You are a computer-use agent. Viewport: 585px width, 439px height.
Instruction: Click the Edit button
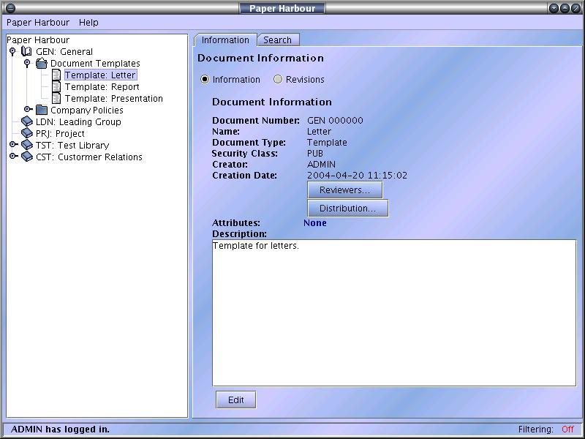(x=235, y=399)
